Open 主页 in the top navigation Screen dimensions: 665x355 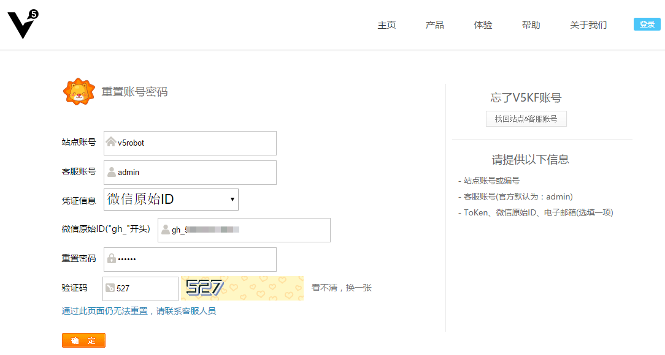(x=386, y=25)
